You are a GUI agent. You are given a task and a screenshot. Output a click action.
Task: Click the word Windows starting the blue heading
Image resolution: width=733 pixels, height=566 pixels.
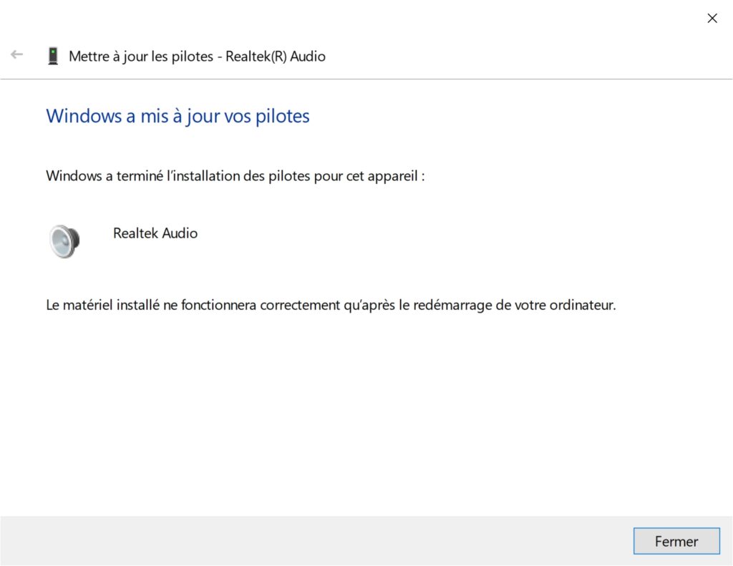point(84,116)
